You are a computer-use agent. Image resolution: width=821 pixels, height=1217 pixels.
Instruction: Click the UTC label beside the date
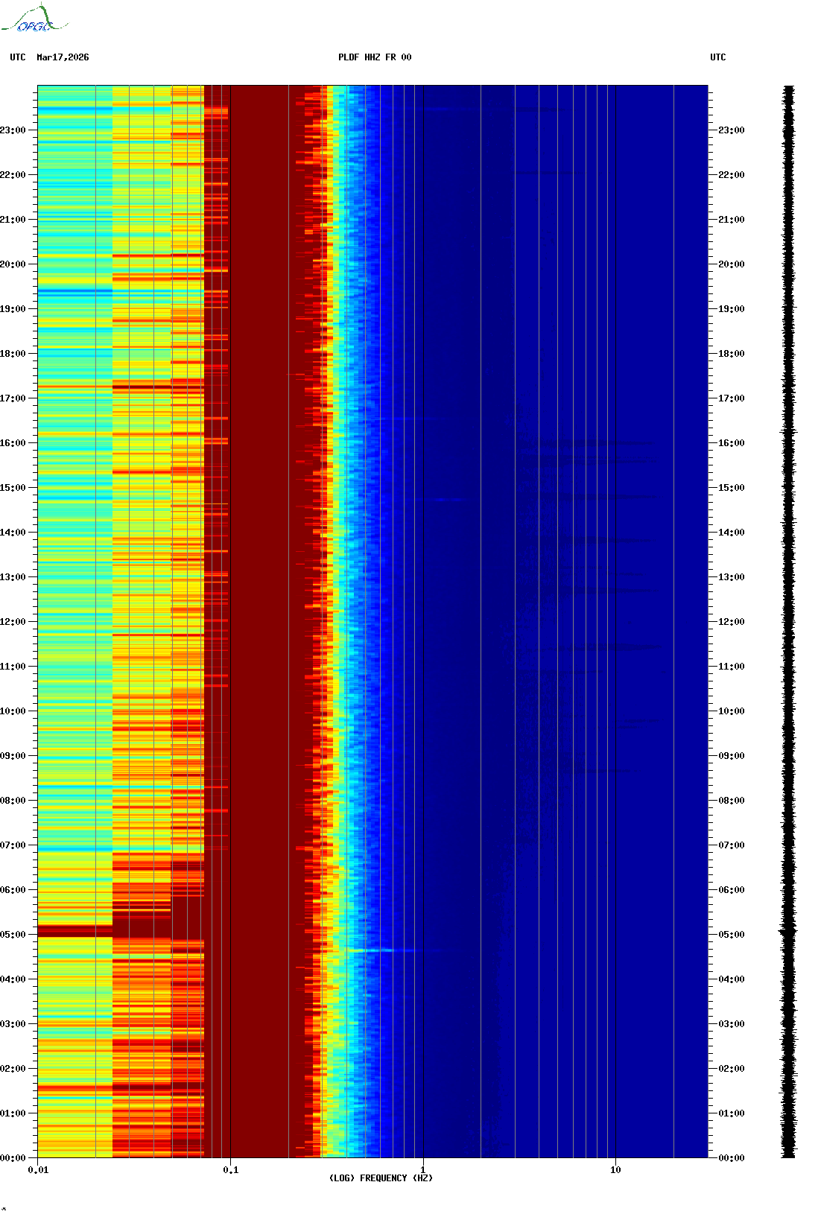click(18, 57)
